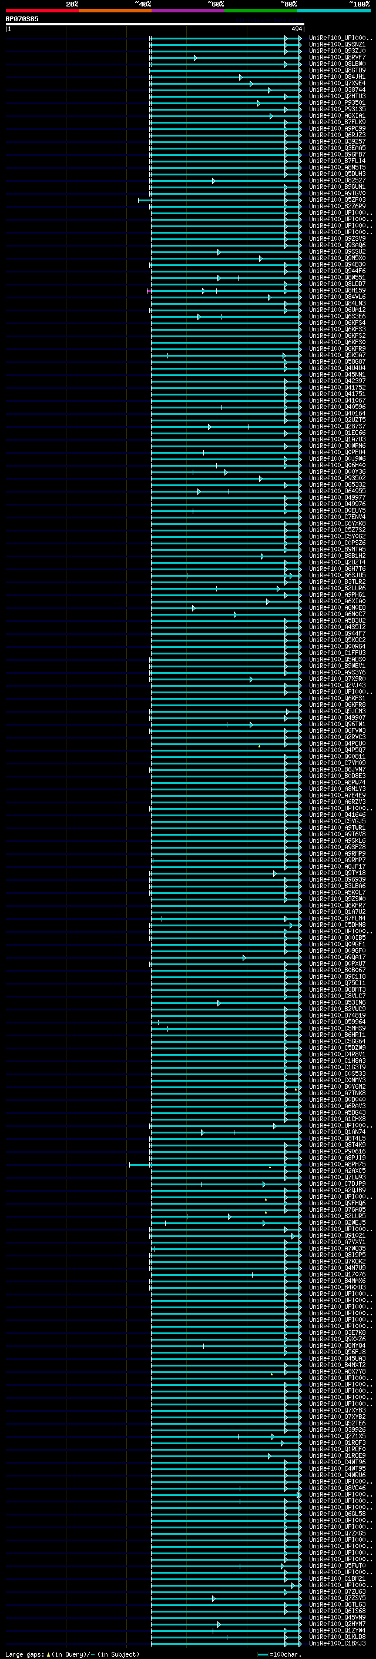Select hit UniRef100_O64955
The image size is (376, 1659).
(x=337, y=491)
